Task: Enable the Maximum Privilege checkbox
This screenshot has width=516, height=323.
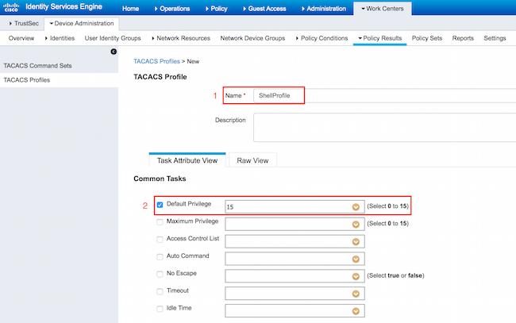Action: point(160,222)
